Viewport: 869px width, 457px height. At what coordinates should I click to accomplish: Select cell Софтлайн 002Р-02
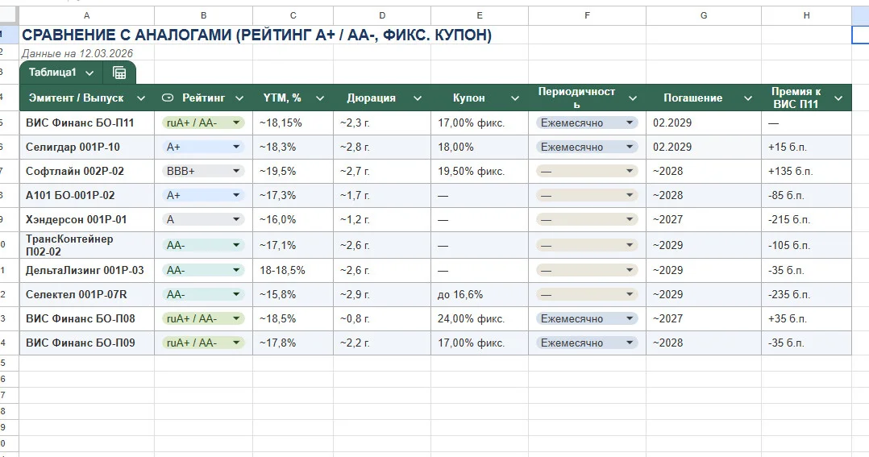coord(86,171)
